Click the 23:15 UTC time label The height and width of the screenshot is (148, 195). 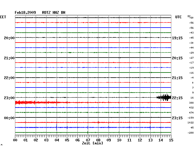click(177, 118)
